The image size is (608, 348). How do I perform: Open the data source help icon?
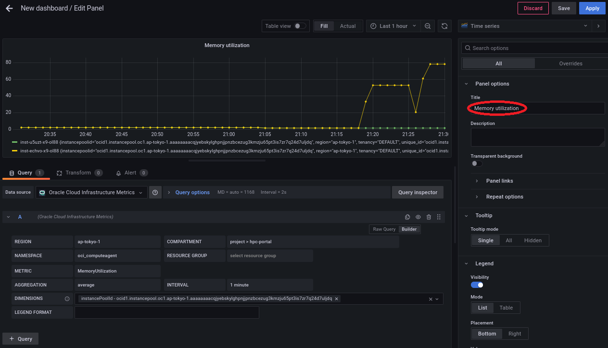[x=155, y=192]
